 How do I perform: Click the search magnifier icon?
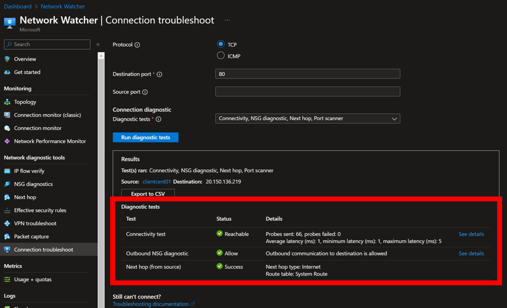pyautogui.click(x=9, y=44)
